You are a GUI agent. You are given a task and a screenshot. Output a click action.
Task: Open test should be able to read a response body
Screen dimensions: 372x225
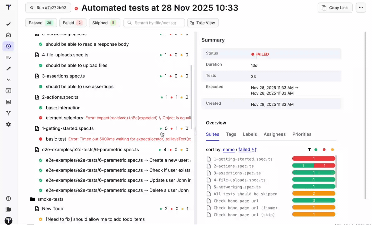click(x=87, y=44)
